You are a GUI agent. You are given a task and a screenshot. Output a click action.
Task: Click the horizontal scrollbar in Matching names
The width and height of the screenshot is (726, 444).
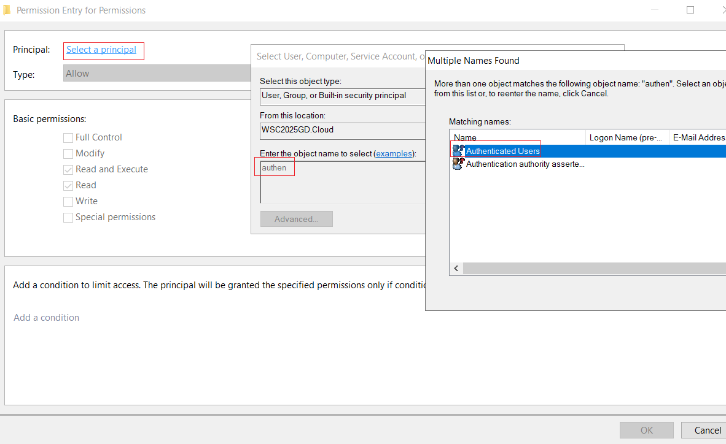tap(595, 268)
